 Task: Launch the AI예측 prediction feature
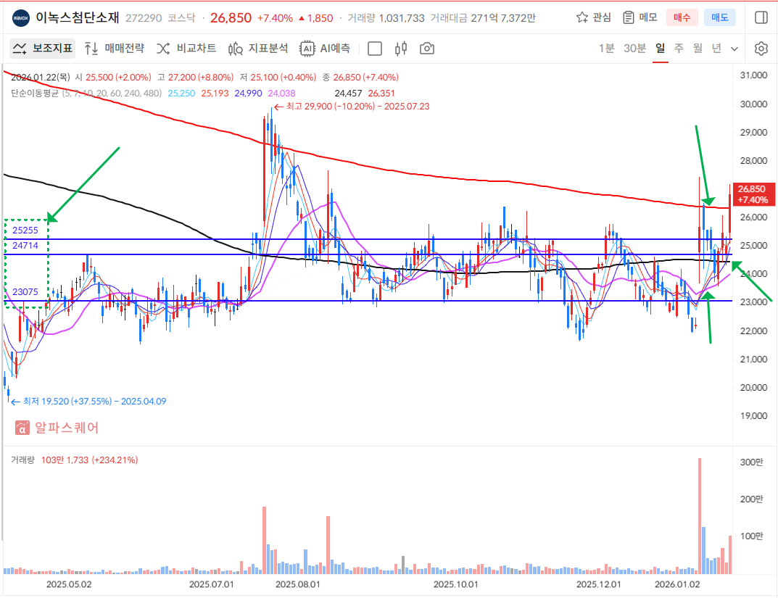click(x=326, y=49)
